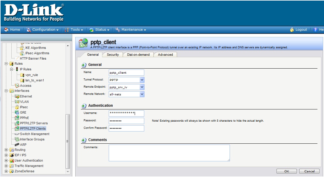The height and width of the screenshot is (178, 324).
Task: Switch to the Security tab
Action: point(113,55)
